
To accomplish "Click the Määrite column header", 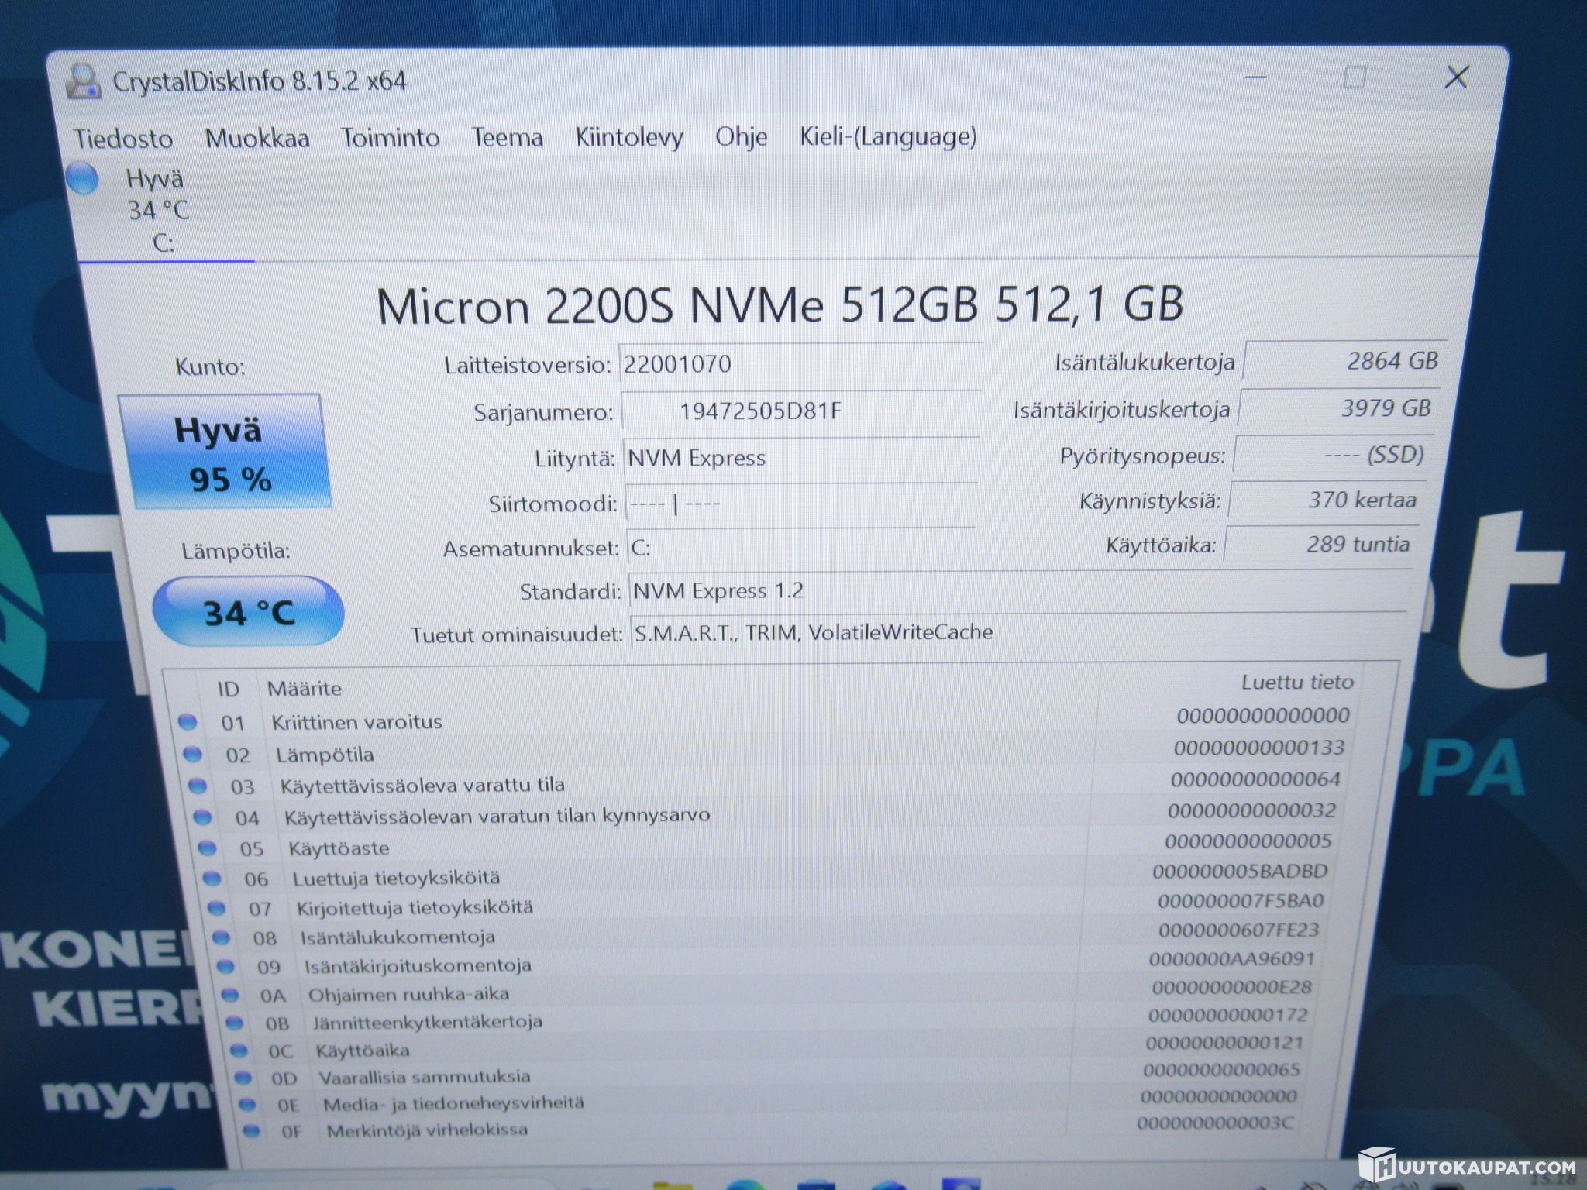I will [x=305, y=688].
